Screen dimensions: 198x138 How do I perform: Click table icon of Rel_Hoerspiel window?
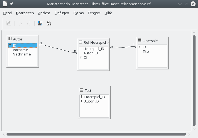(x=81, y=42)
